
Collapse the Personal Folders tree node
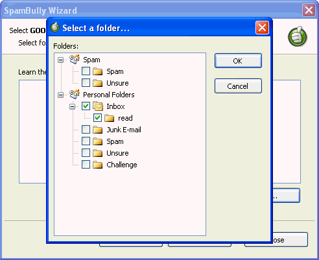(x=61, y=95)
